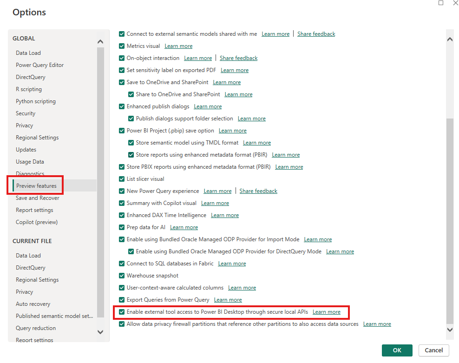This screenshot has width=459, height=363.
Task: Toggle Publish dialogs support folder selection
Action: click(131, 119)
